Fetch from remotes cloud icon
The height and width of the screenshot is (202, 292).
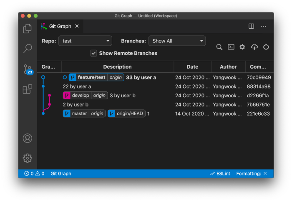click(x=254, y=47)
